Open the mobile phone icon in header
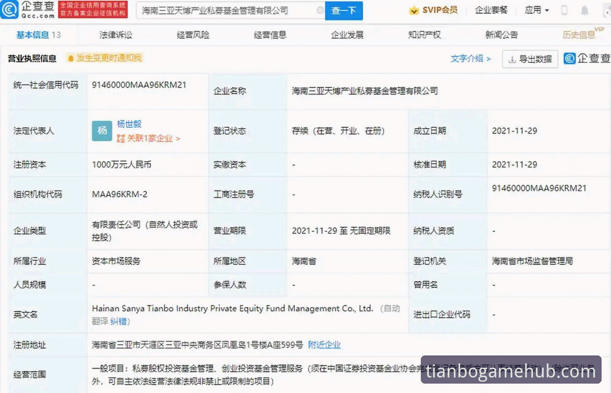Image resolution: width=611 pixels, height=393 pixels. 565,10
